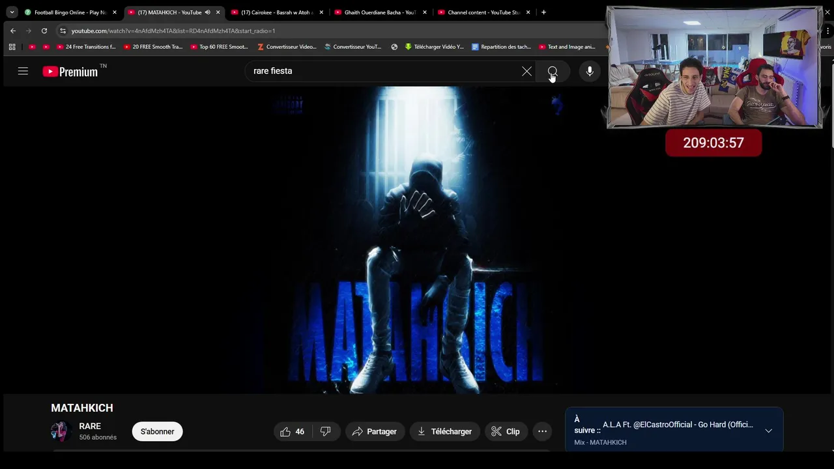Open the first red YouTube bookmark icon
Viewport: 834px width, 469px height.
coord(33,47)
